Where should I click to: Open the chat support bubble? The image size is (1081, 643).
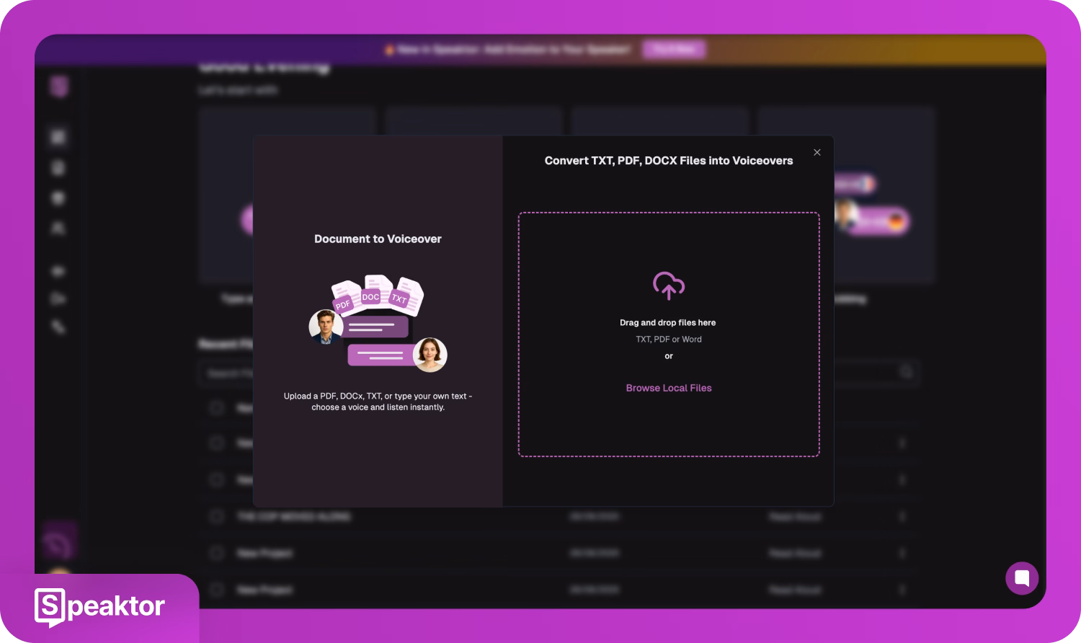(1021, 577)
